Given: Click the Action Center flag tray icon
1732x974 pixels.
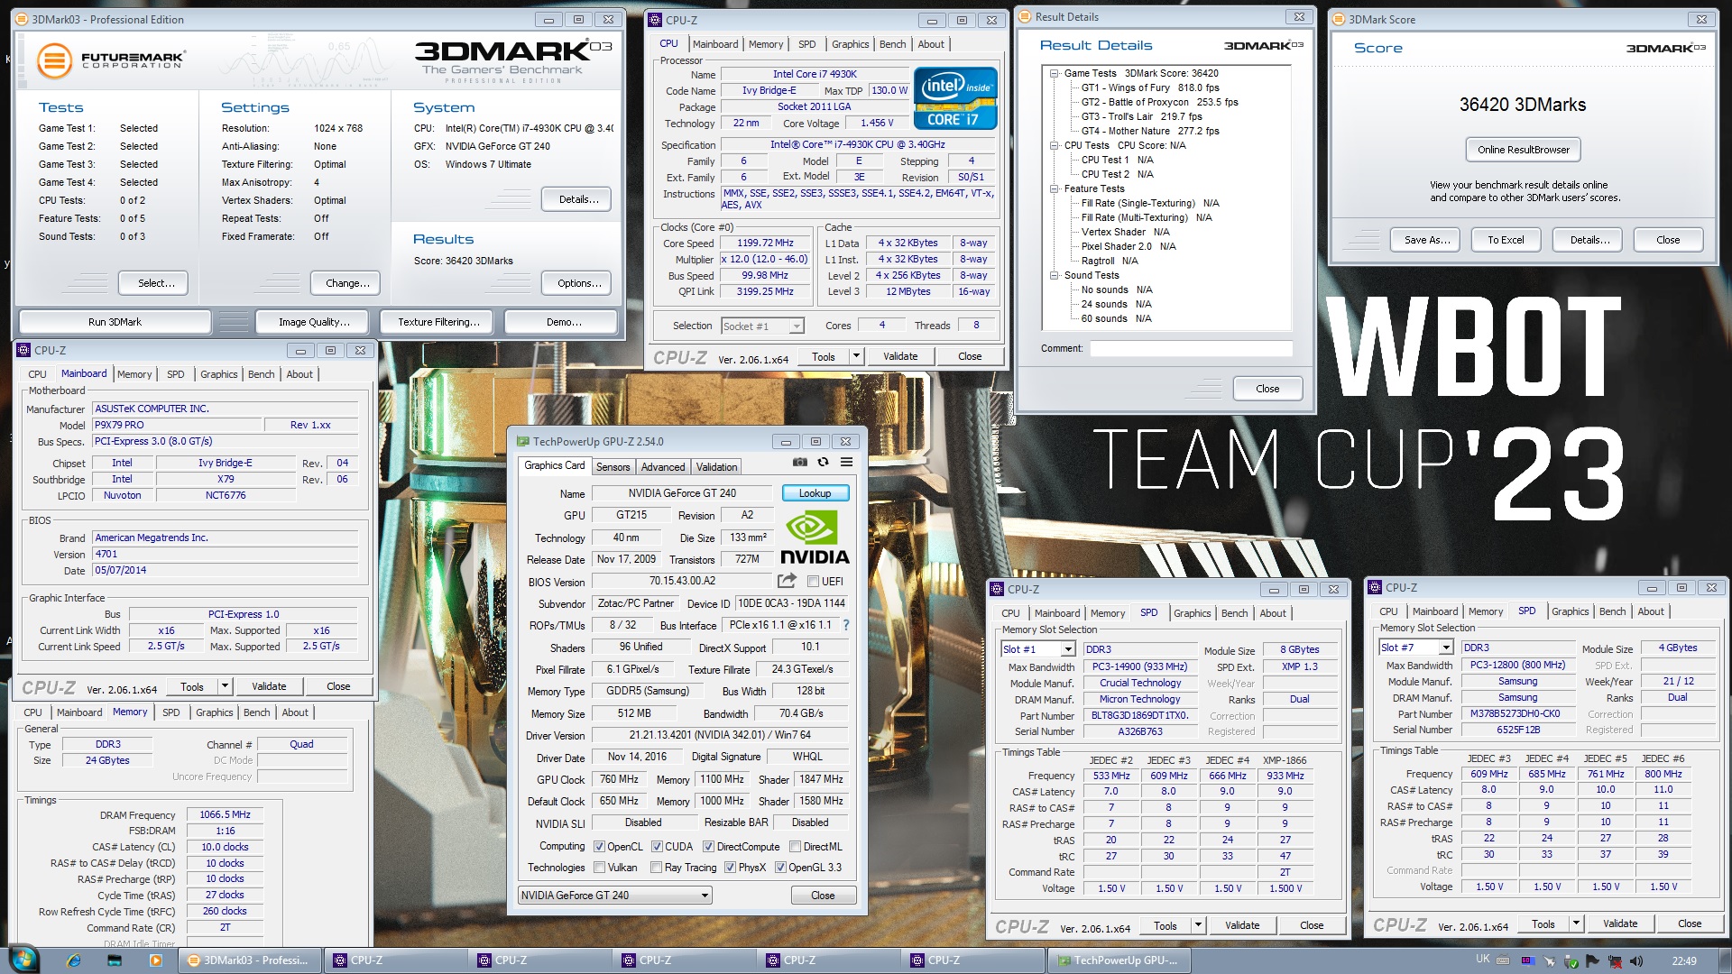Looking at the screenshot, I should click(1591, 961).
